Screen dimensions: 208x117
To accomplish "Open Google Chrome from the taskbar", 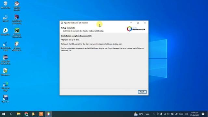I will click(x=26, y=114).
